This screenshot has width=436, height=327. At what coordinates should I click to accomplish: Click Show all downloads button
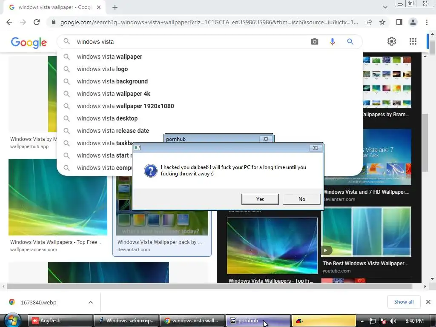[x=404, y=302]
